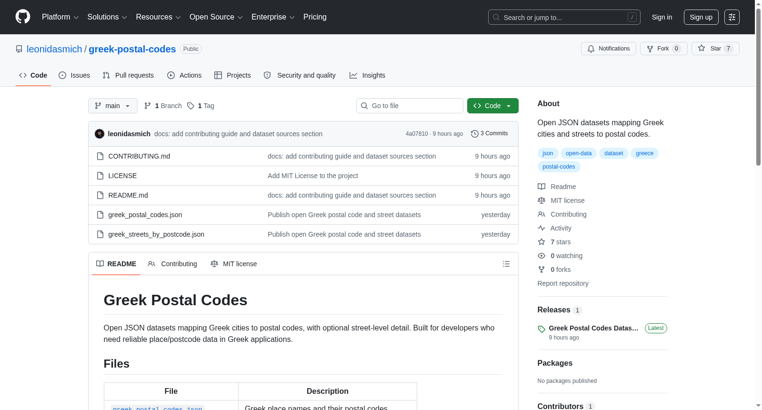Open the Projects tab
The width and height of the screenshot is (762, 410).
click(x=232, y=75)
